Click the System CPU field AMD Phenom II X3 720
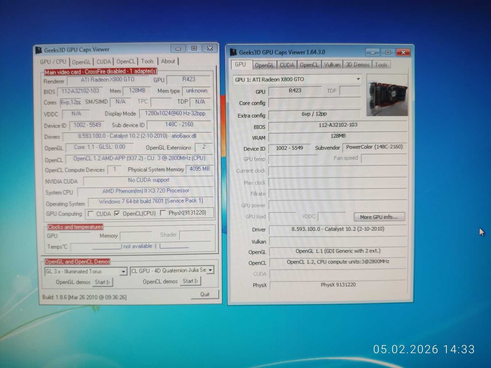The image size is (491, 368). (145, 191)
